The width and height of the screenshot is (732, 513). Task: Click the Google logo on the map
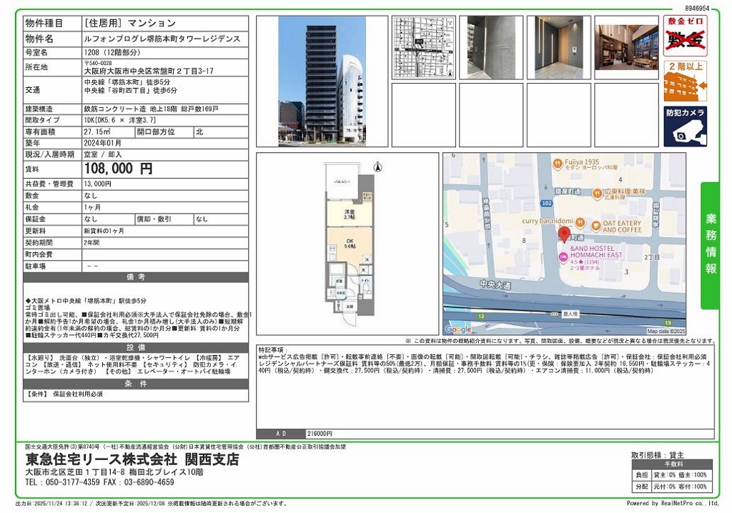(458, 329)
